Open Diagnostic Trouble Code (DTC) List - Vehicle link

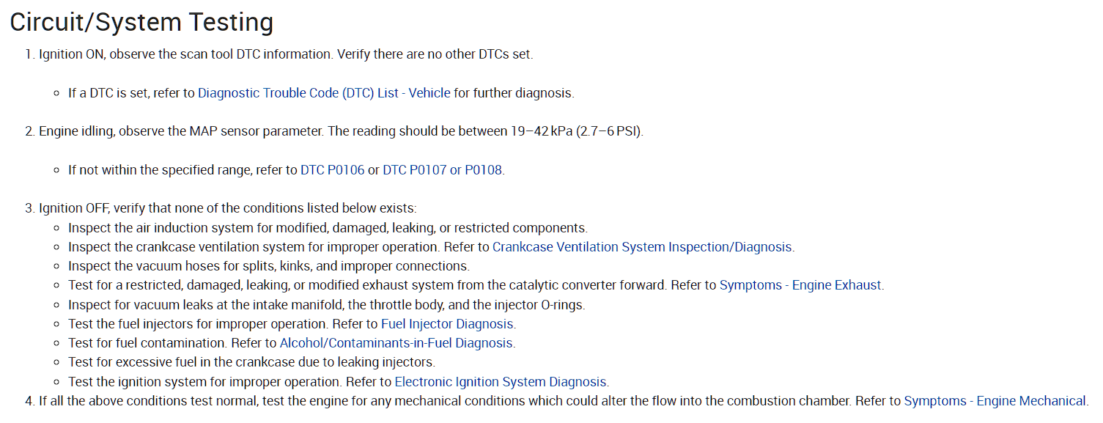tap(324, 93)
